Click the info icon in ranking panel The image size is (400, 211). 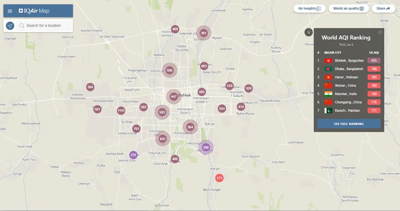click(x=380, y=32)
